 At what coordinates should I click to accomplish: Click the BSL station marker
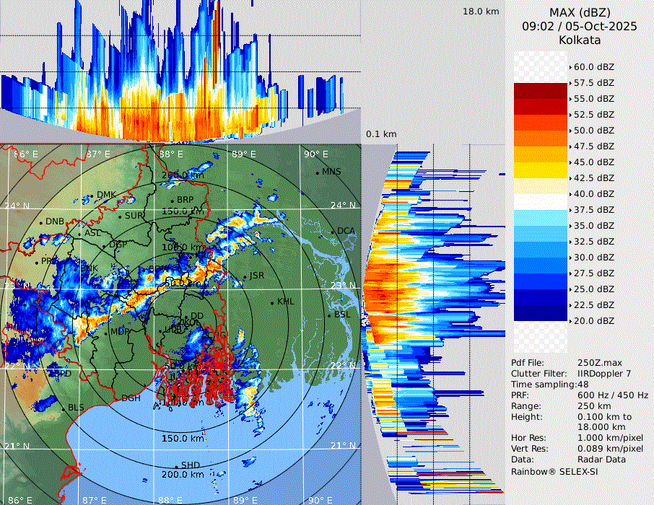(328, 316)
